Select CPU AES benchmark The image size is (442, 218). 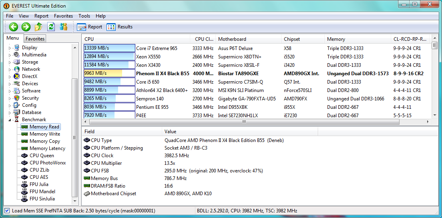pos(38,177)
